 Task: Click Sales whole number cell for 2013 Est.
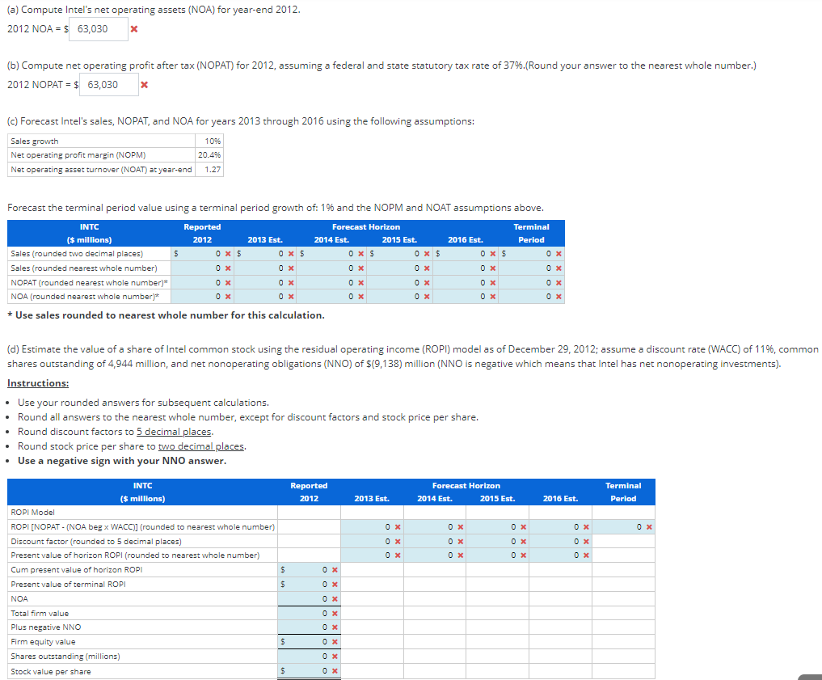(x=265, y=268)
